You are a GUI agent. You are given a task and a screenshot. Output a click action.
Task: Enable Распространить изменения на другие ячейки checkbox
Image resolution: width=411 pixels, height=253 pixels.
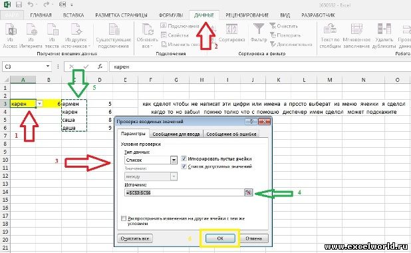[x=124, y=218]
